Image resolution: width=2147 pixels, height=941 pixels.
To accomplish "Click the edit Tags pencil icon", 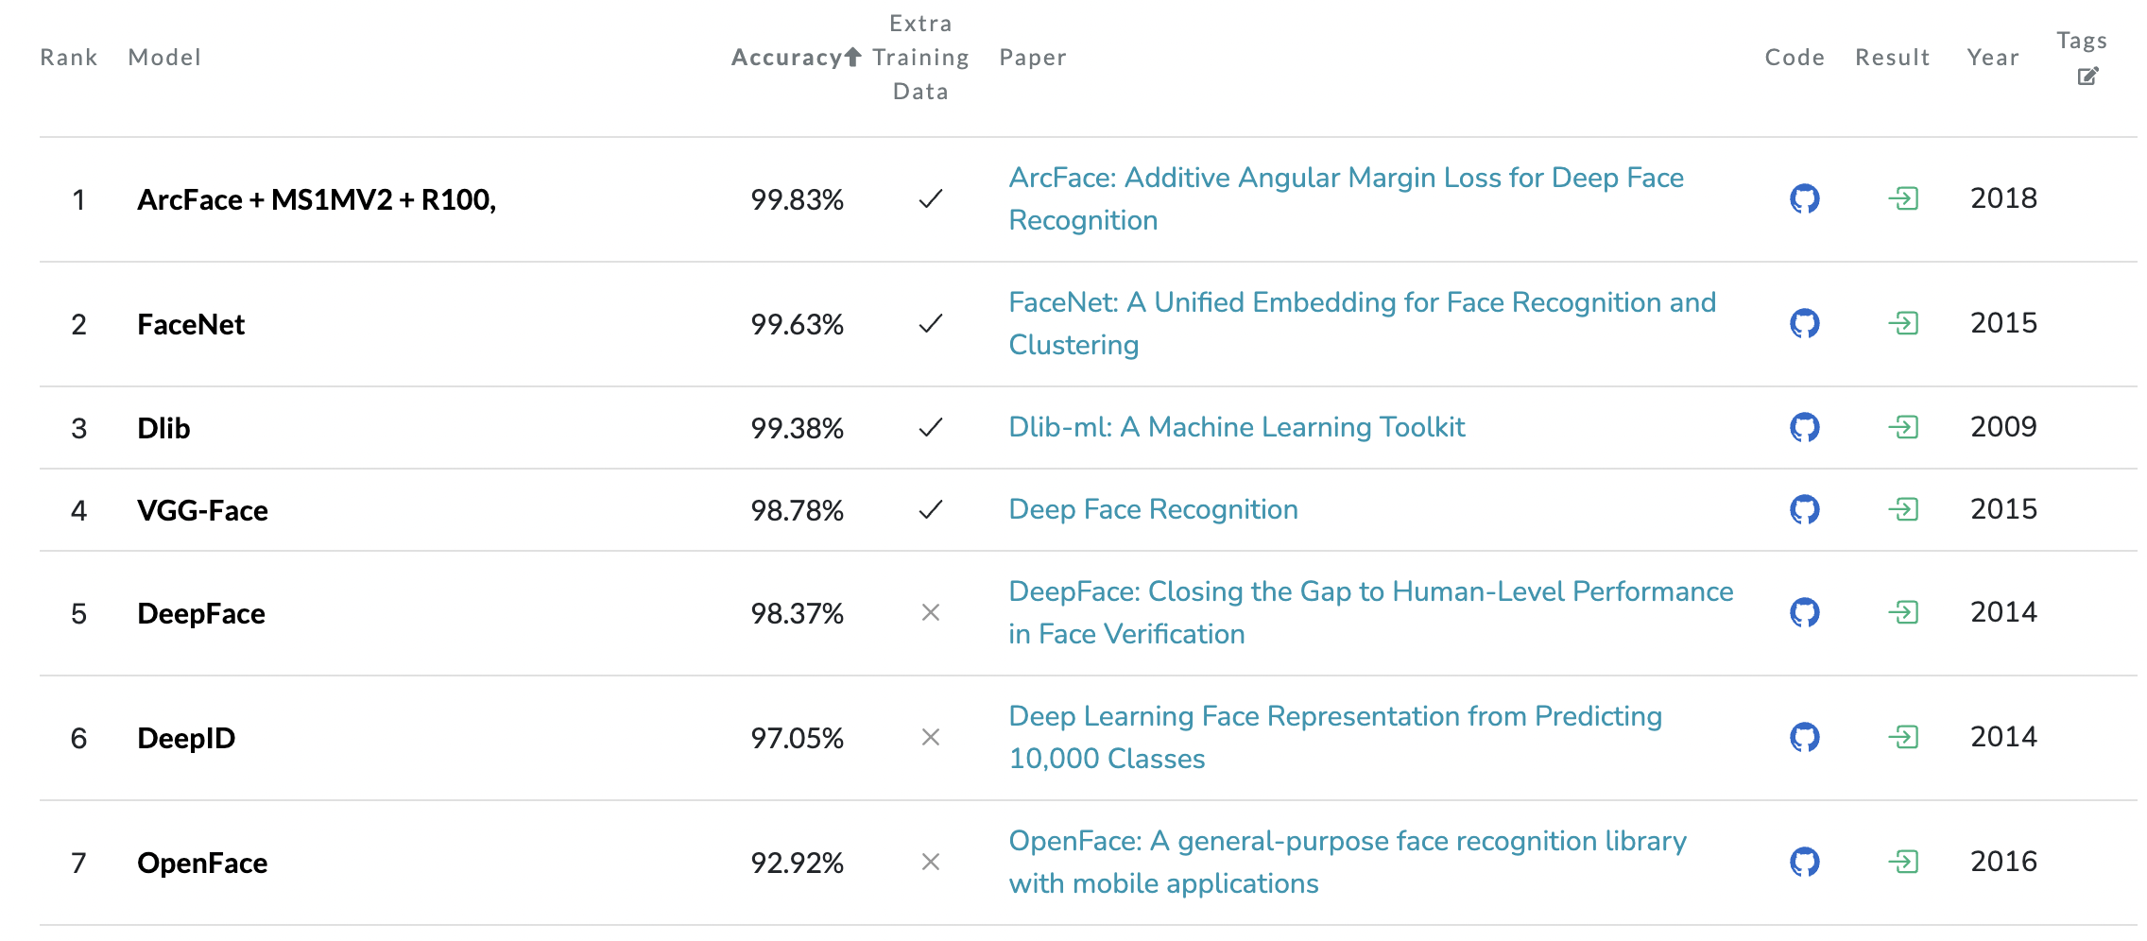I will click(2087, 77).
